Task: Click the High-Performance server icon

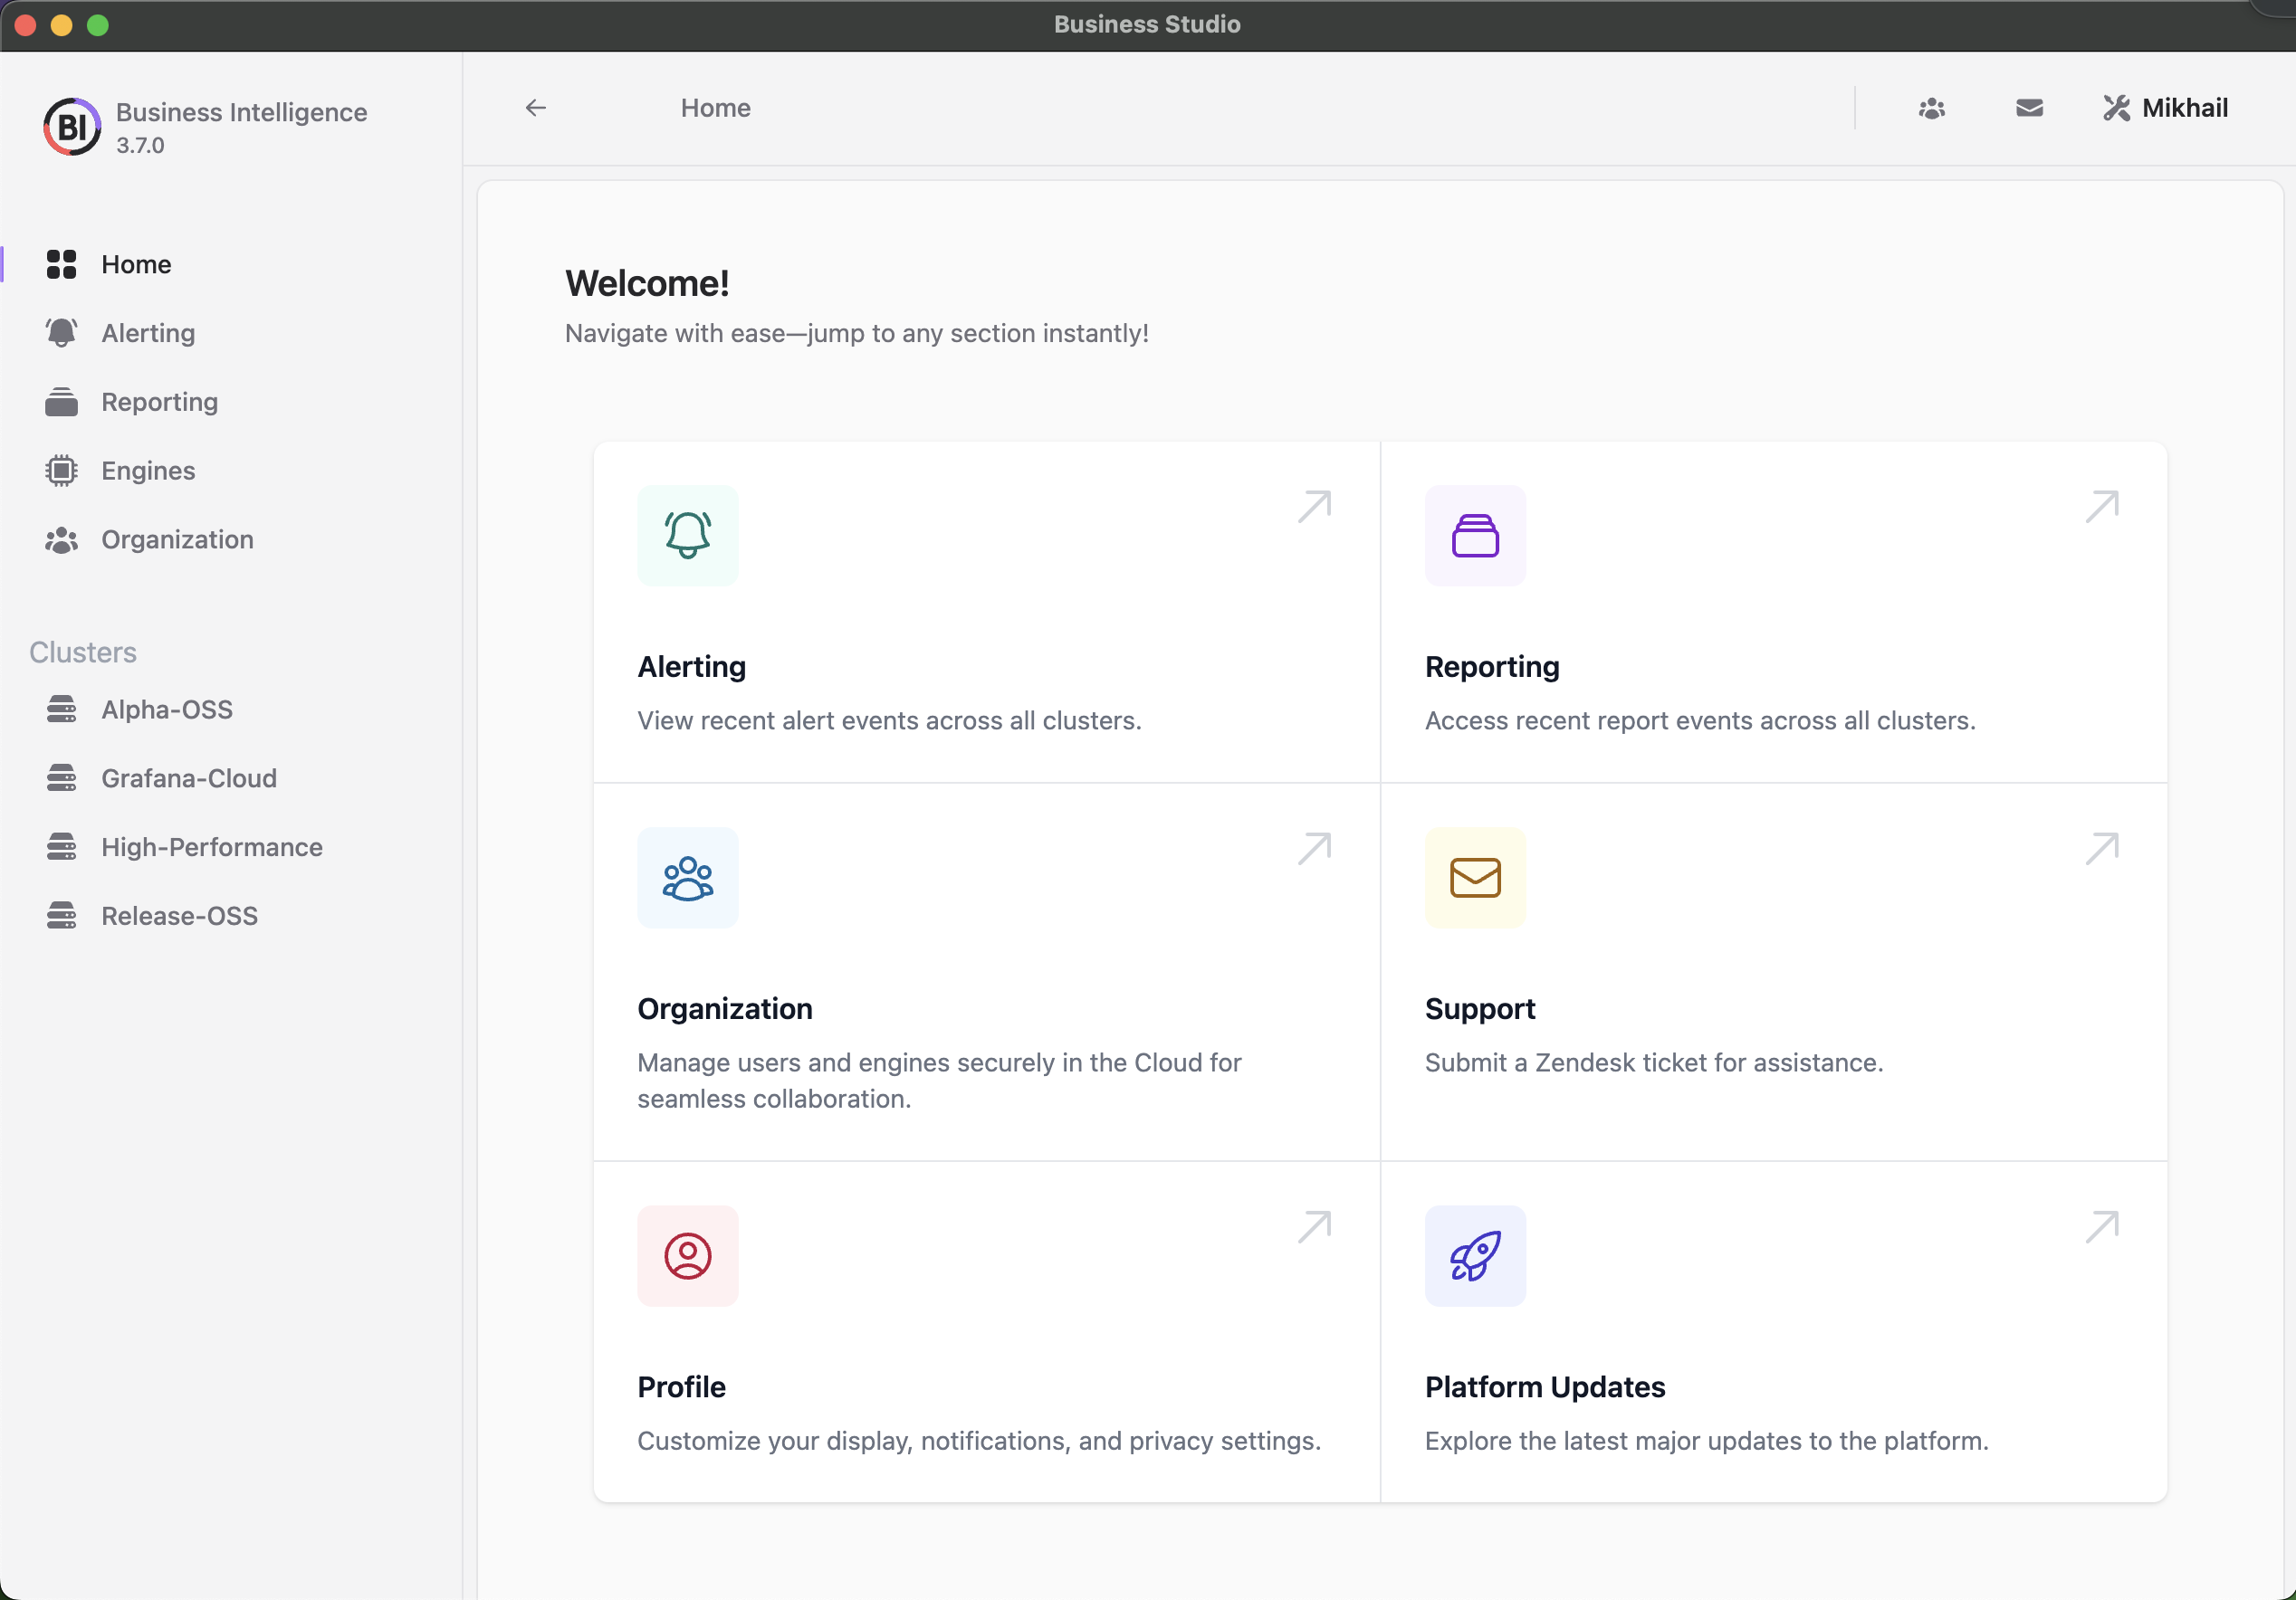Action: click(61, 847)
